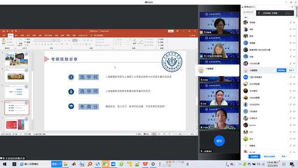Open the three-dots menu of the members panel
This screenshot has height=168, width=298.
[x=290, y=7]
